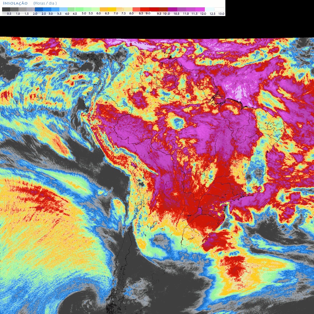Click the '12.0' legend value
The width and height of the screenshot is (314, 314).
[203, 14]
